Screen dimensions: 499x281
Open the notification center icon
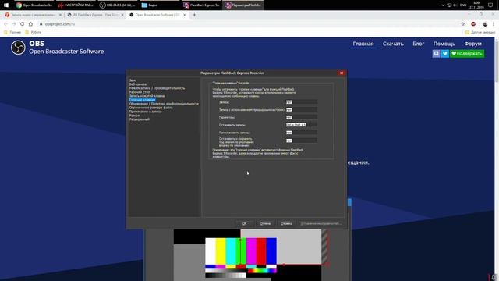pos(490,5)
